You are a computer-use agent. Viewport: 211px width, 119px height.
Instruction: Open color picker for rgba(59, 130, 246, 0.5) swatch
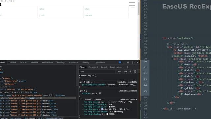coord(102,109)
